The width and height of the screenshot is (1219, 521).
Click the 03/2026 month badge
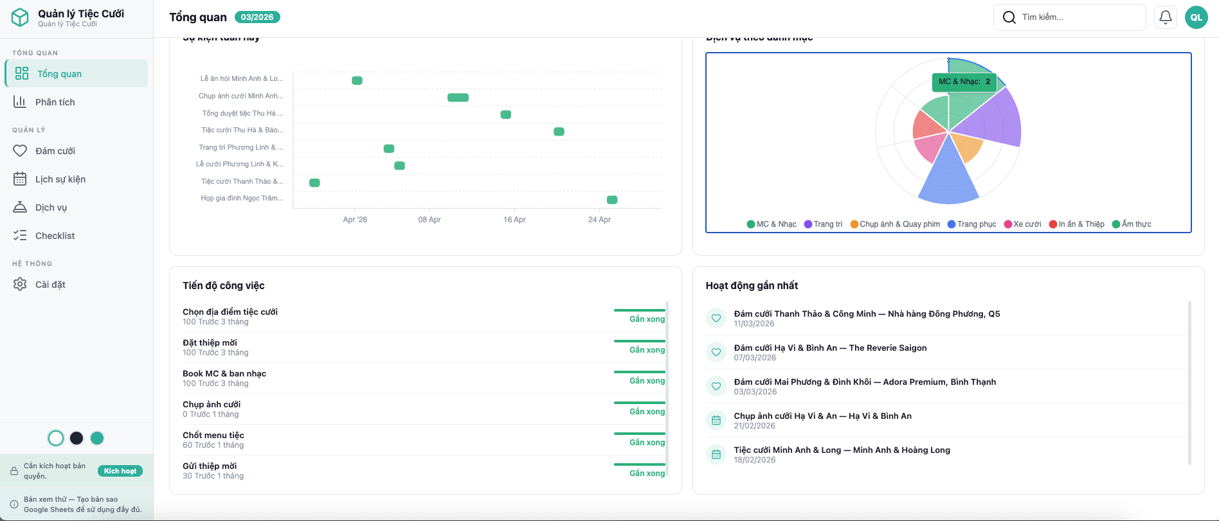tap(257, 17)
